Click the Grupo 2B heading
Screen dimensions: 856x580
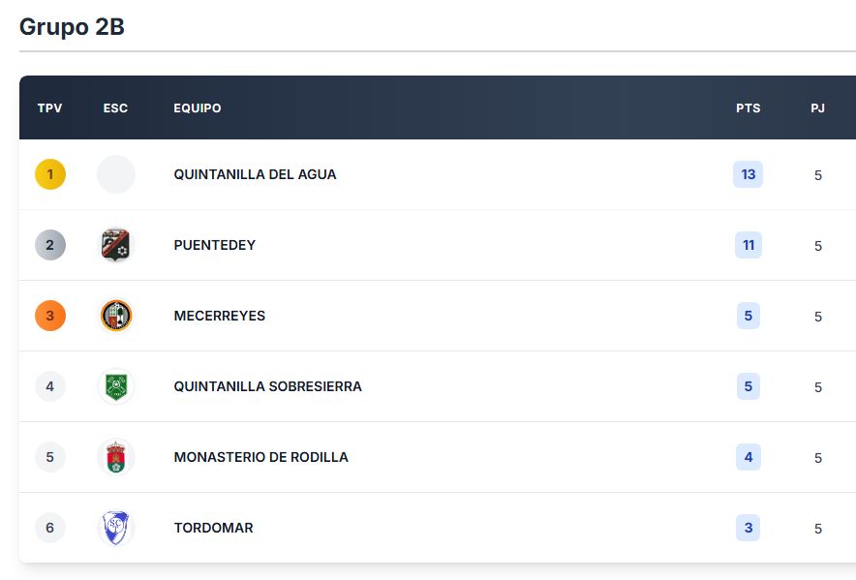72,27
